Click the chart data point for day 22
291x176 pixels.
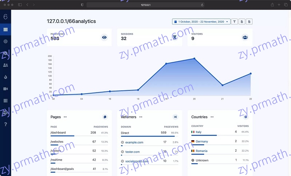point(251,74)
